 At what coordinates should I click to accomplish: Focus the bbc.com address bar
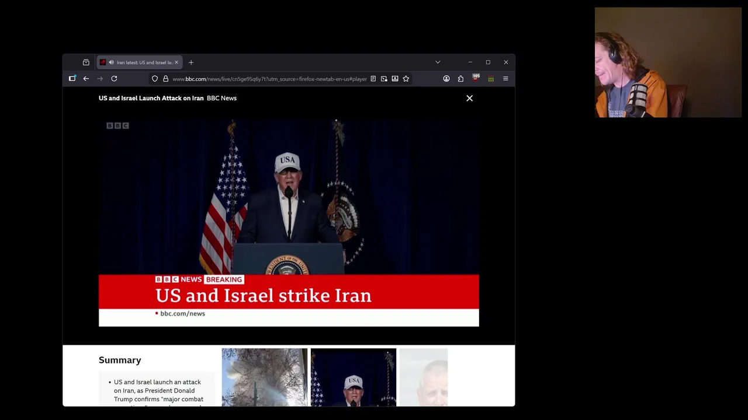(269, 79)
